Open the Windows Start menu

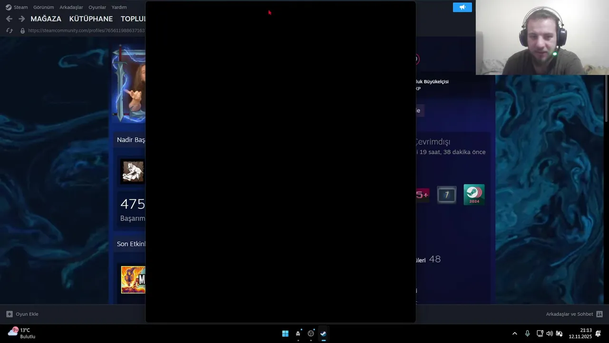click(x=285, y=333)
